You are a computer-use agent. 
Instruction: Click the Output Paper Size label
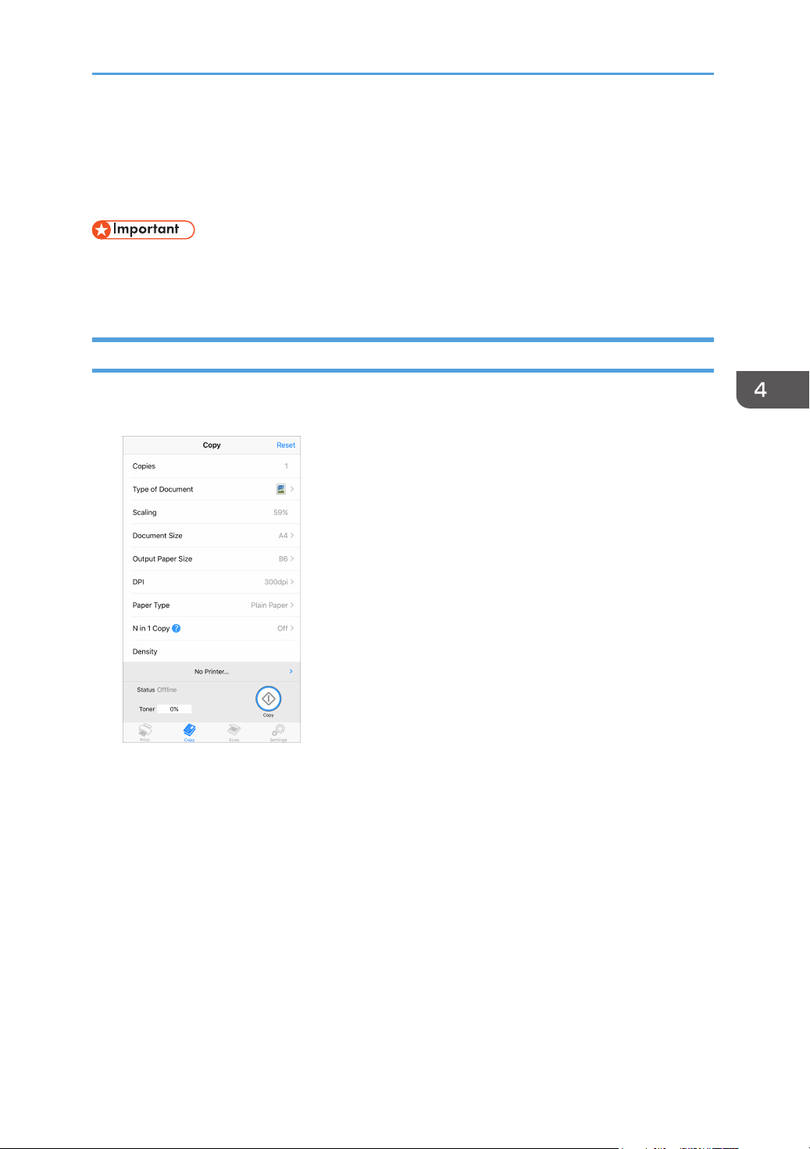(162, 558)
